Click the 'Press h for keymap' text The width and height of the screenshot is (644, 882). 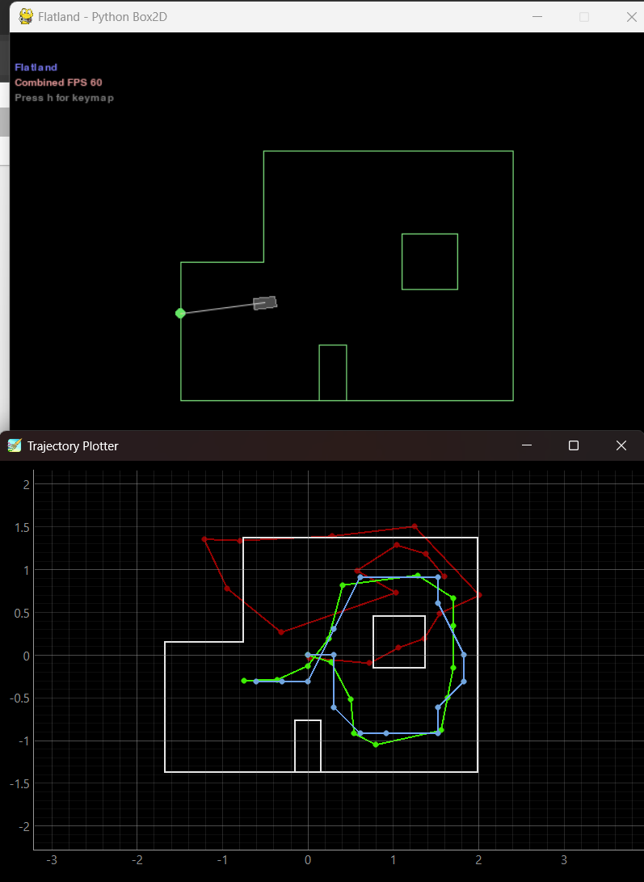64,98
